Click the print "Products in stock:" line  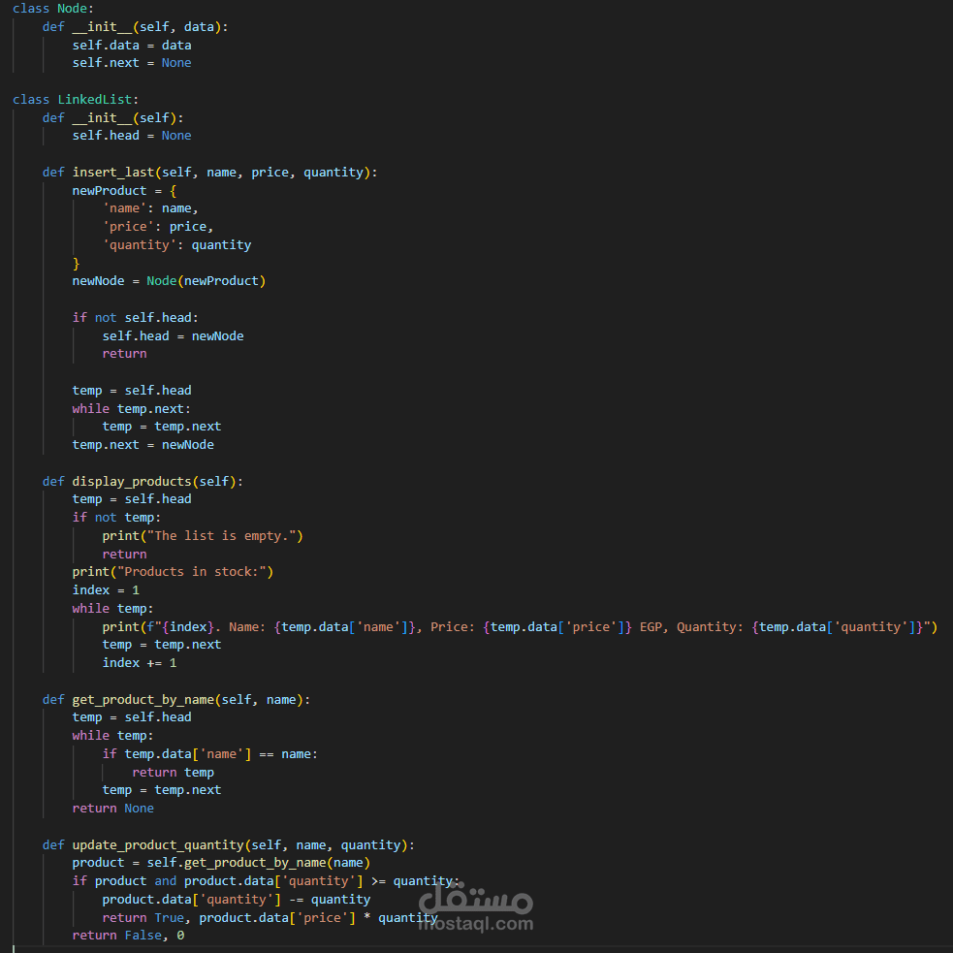click(173, 571)
